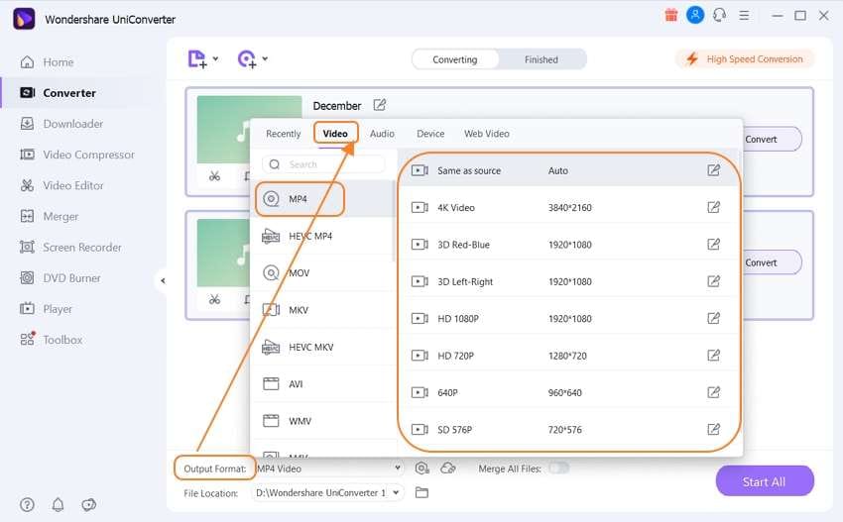Switch to the Device tab
The width and height of the screenshot is (843, 522).
pos(430,134)
